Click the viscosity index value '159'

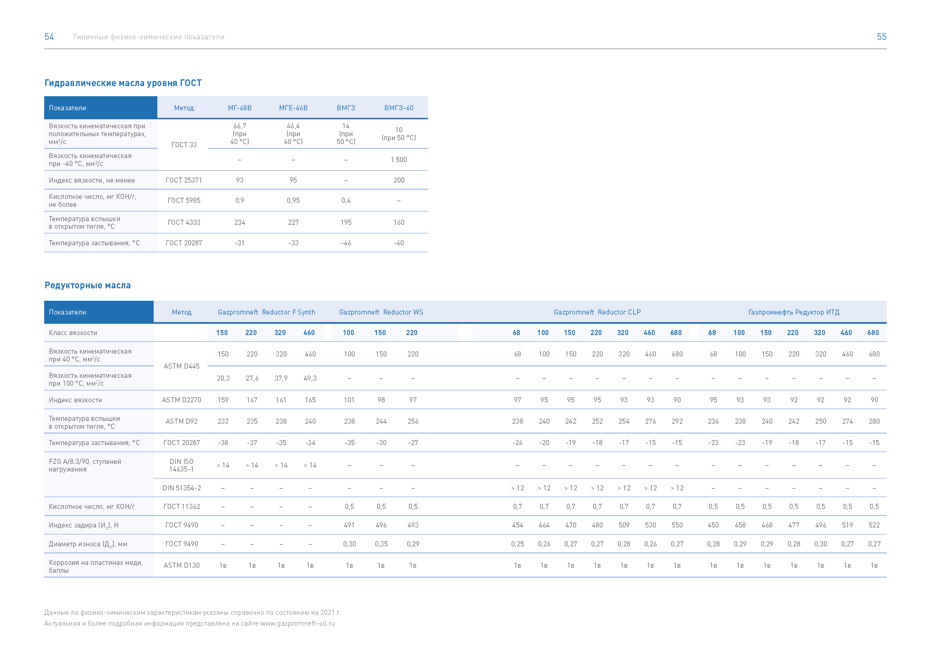(223, 400)
